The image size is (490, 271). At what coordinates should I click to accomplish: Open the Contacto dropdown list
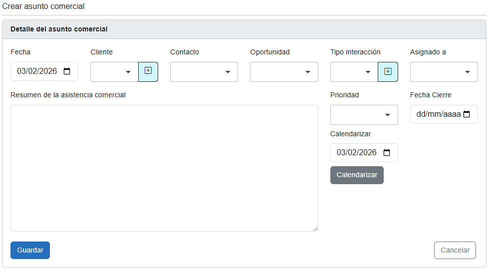click(204, 72)
